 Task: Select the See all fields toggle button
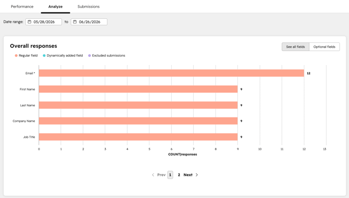tap(295, 47)
